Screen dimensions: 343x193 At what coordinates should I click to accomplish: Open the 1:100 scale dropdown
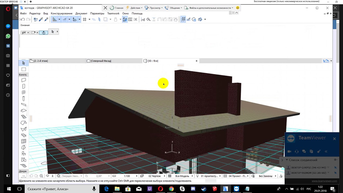coord(127,176)
